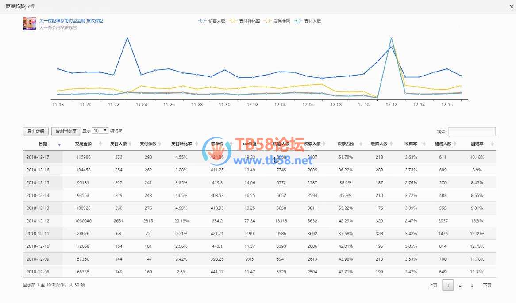Sort table by 搜索人数 column
The image size is (516, 303).
click(312, 144)
